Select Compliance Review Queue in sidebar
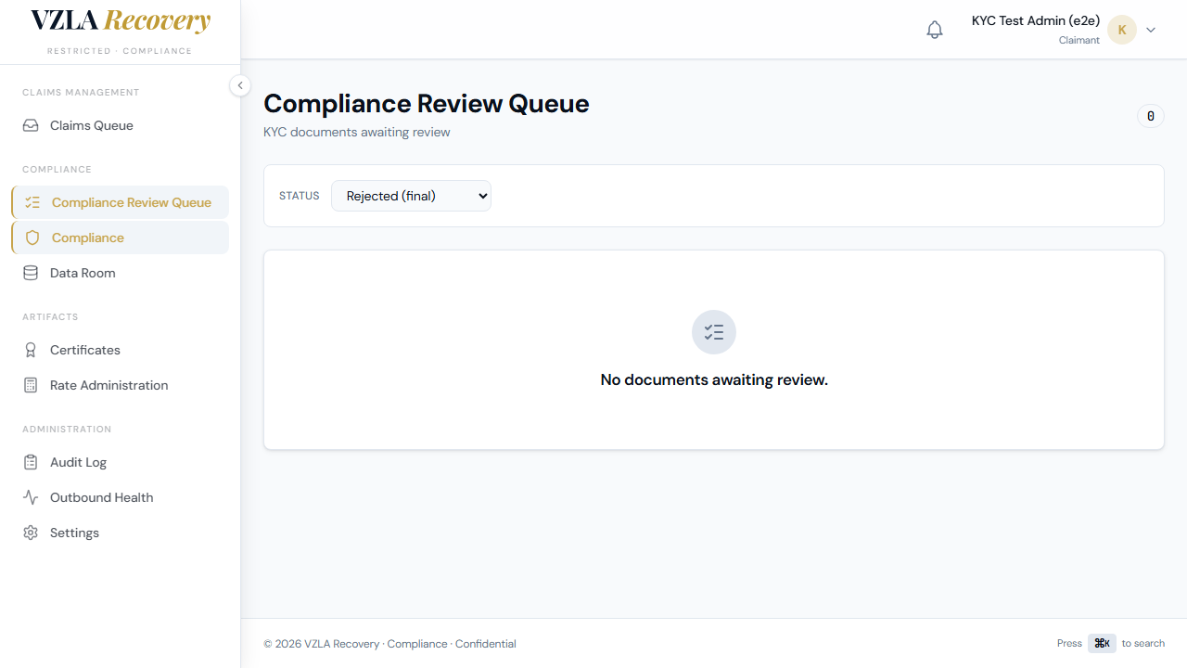The width and height of the screenshot is (1187, 668). 121,202
